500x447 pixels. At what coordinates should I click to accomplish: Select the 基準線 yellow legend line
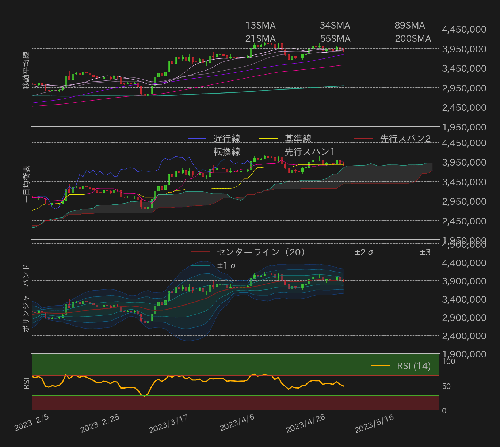pos(268,138)
